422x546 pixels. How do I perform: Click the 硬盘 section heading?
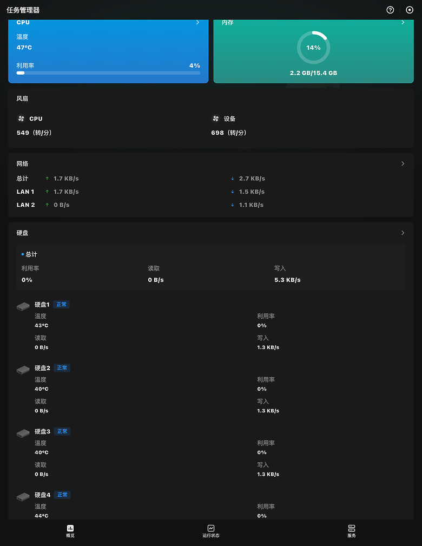click(22, 233)
